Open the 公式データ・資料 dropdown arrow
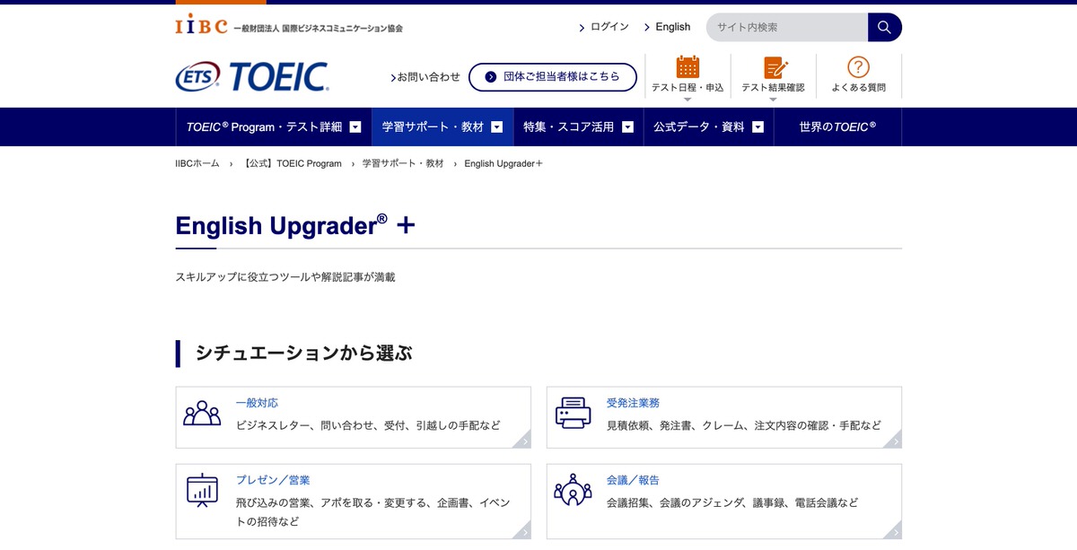The image size is (1077, 550). [x=757, y=127]
